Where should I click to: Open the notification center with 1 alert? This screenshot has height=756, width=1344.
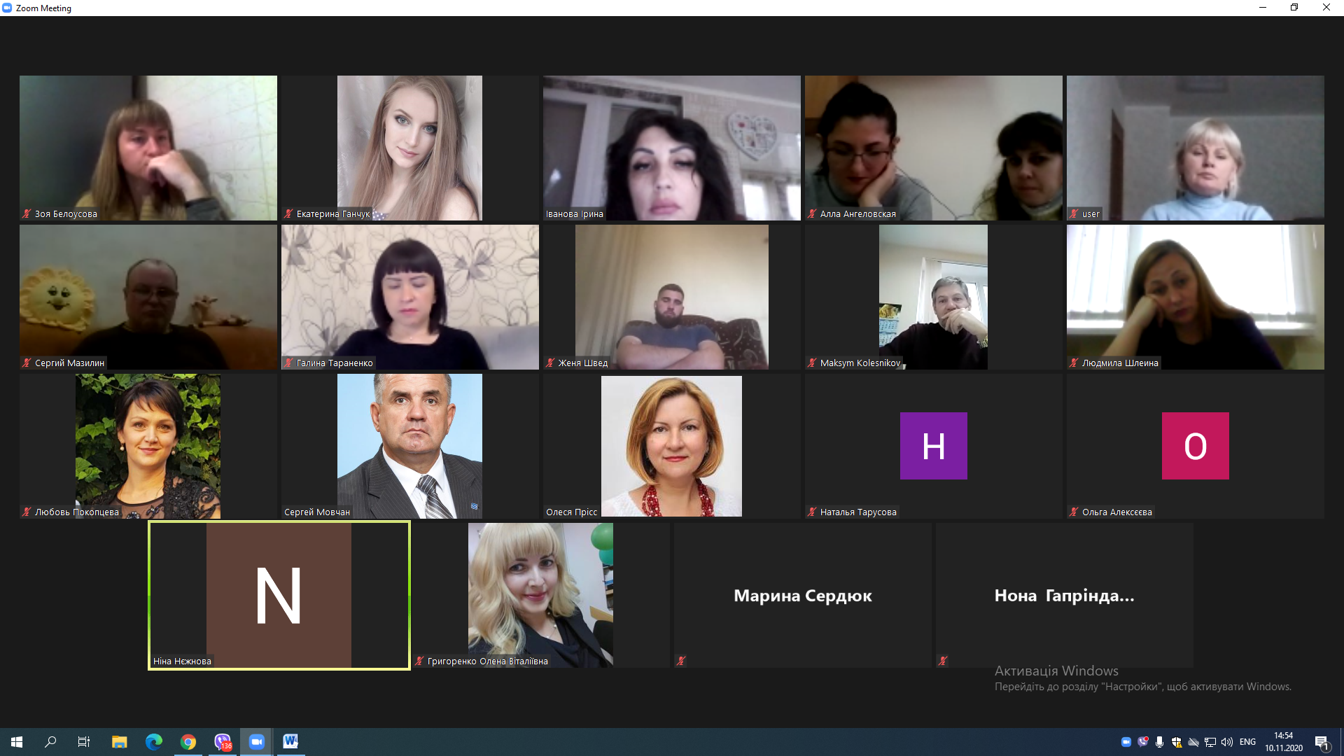pyautogui.click(x=1322, y=743)
